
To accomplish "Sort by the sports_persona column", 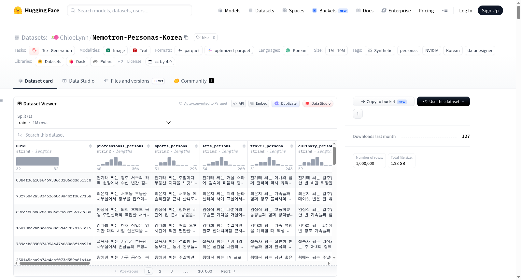I will 196,146.
